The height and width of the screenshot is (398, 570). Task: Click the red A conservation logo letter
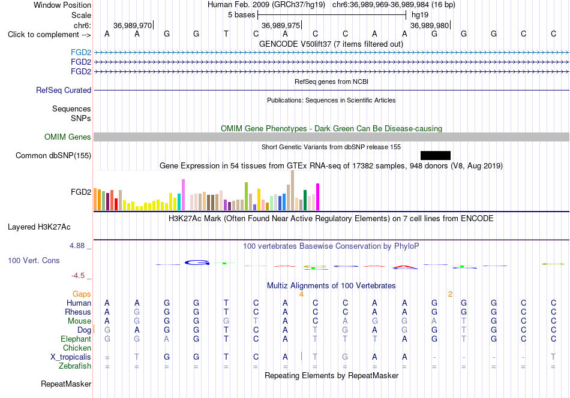coord(405,267)
